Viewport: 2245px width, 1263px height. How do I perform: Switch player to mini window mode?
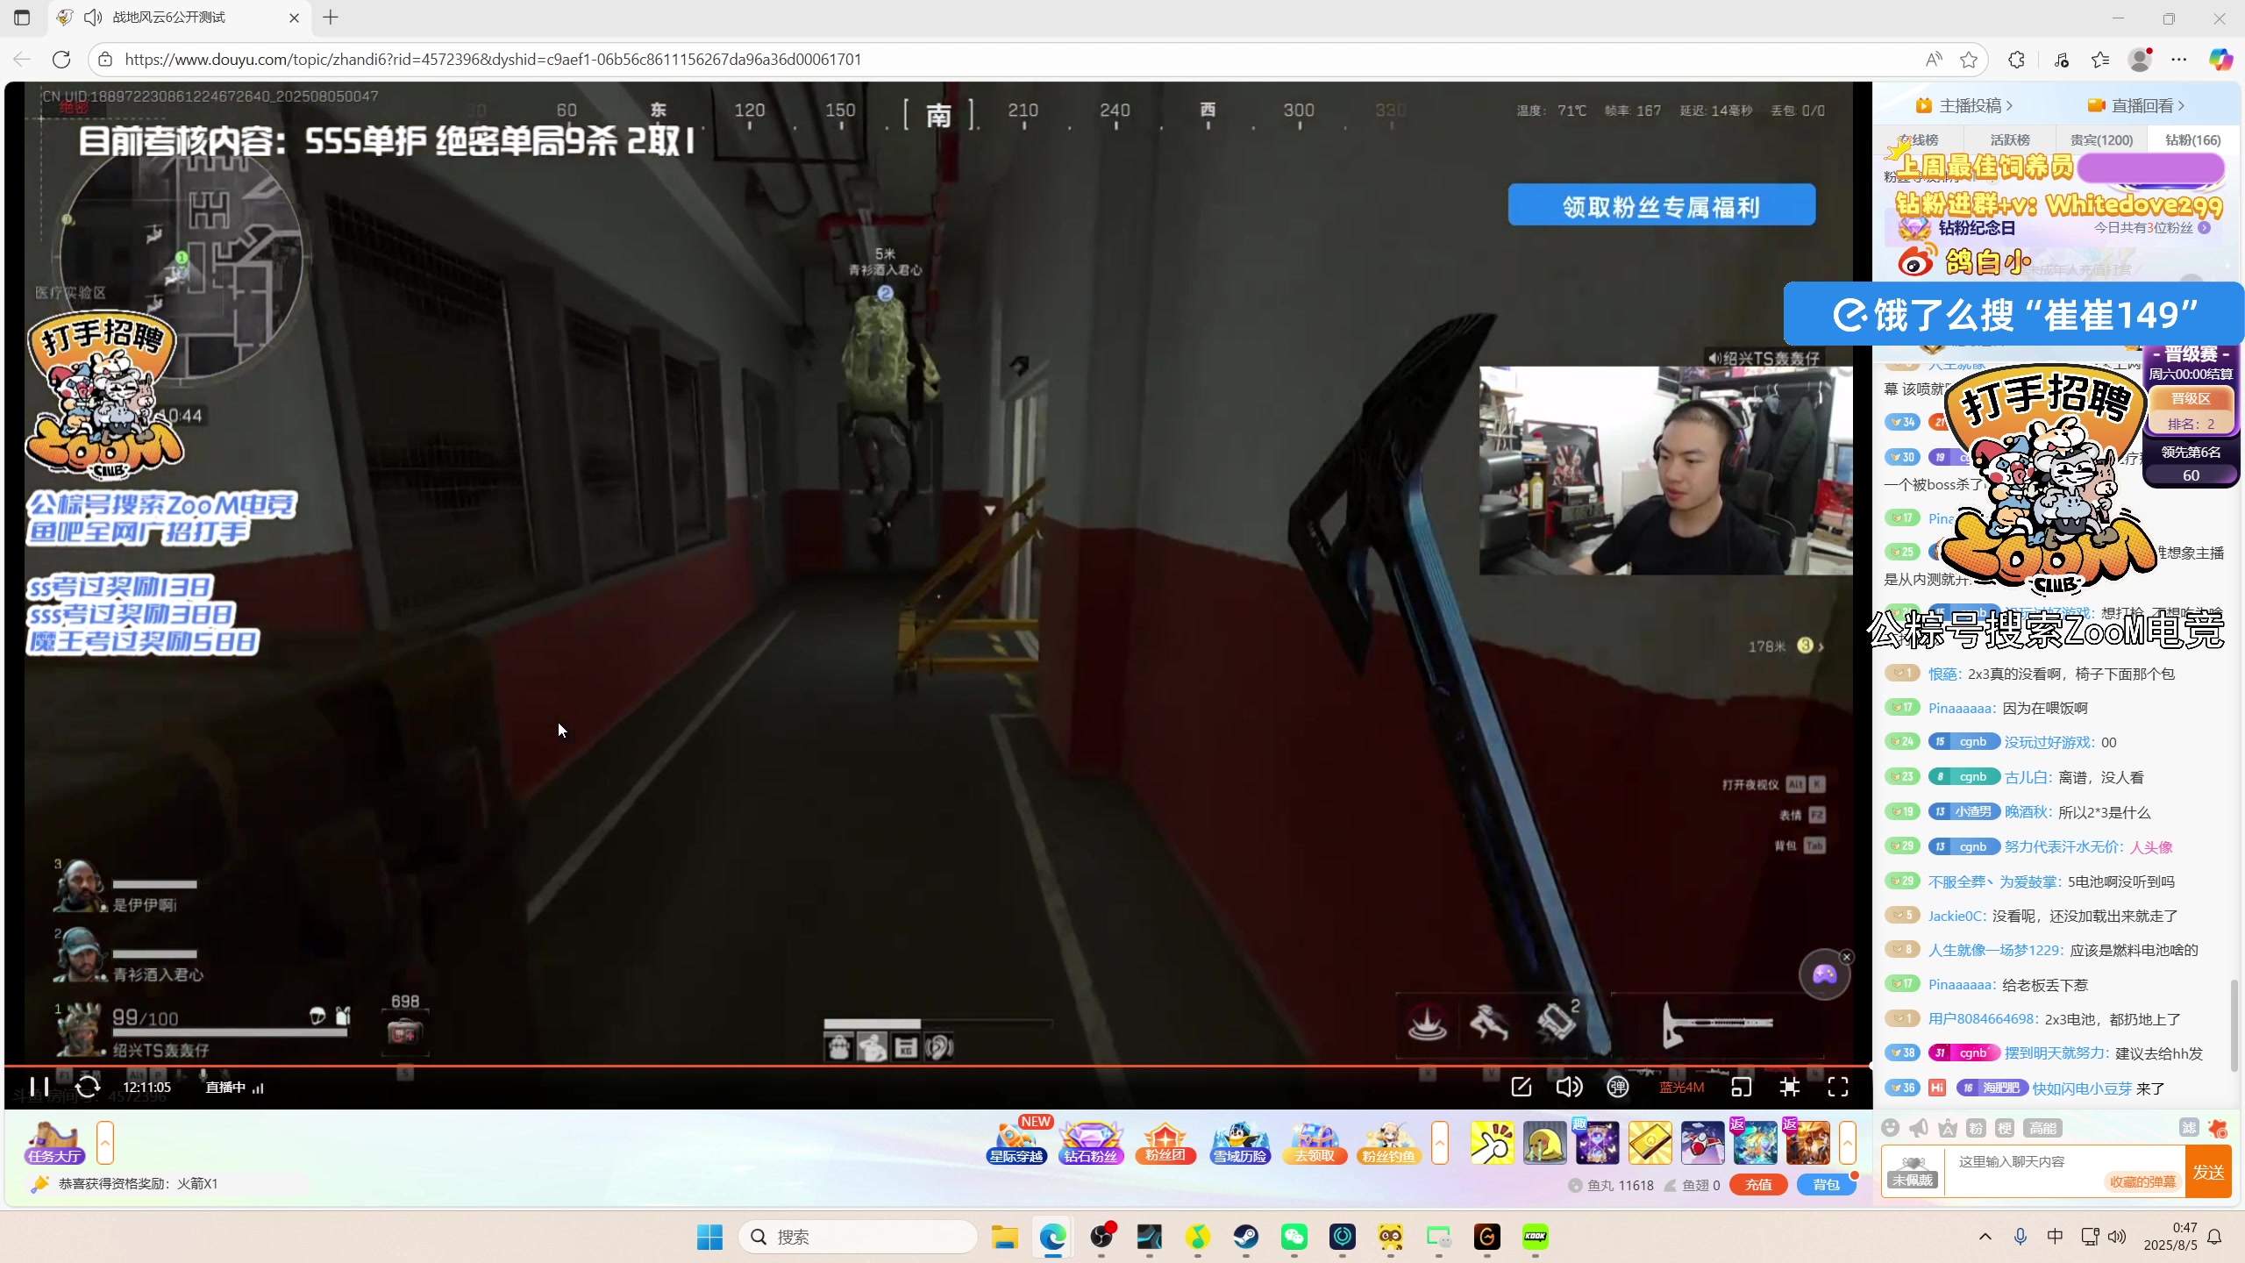1742,1088
